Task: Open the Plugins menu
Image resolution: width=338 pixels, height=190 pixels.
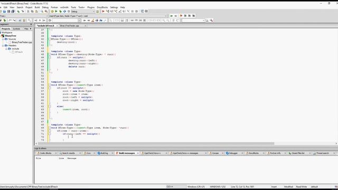Action: (x=91, y=7)
